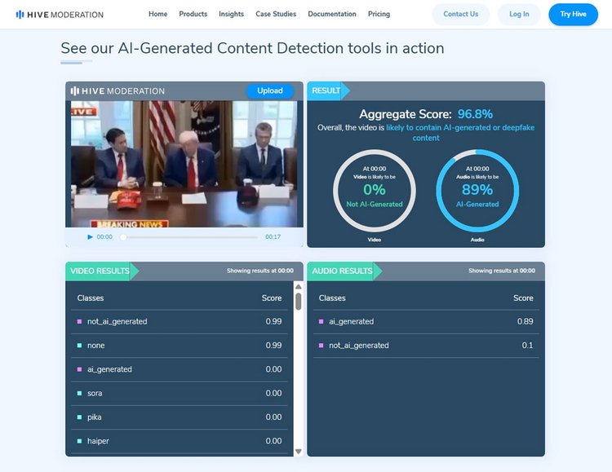This screenshot has height=472, width=612.
Task: Play the video with the play icon
Action: pos(90,236)
